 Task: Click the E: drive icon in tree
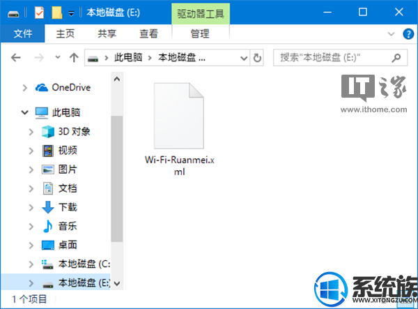(48, 285)
